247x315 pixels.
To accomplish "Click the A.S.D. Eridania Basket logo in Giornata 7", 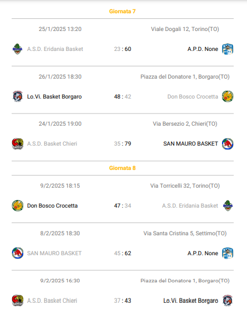I will tap(18, 49).
